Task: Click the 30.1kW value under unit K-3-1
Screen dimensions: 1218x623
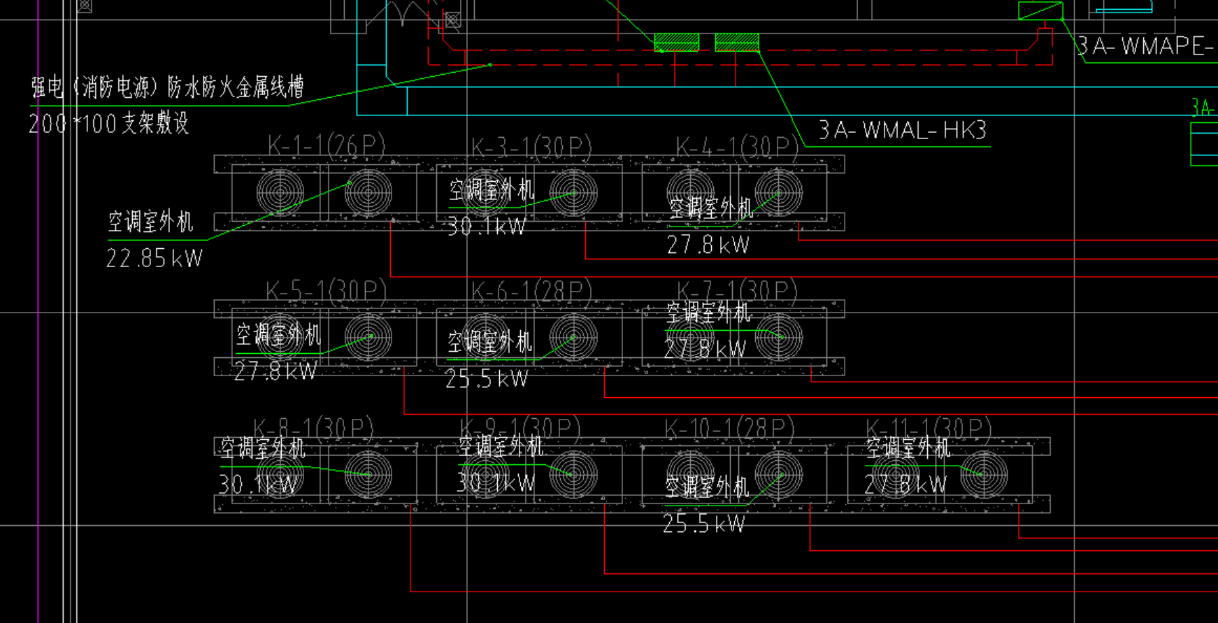Action: [487, 227]
